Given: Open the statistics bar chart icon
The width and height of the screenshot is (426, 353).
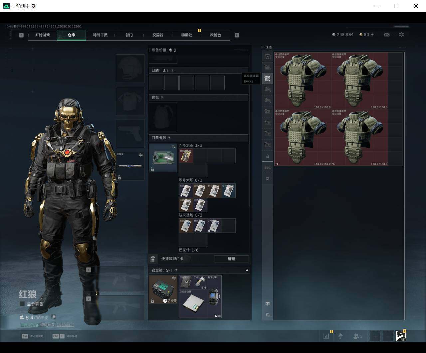Looking at the screenshot, I should tap(326, 336).
